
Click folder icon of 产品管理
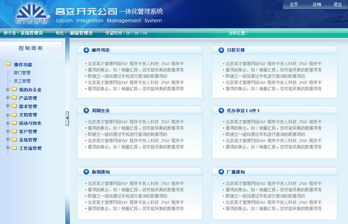click(x=14, y=98)
